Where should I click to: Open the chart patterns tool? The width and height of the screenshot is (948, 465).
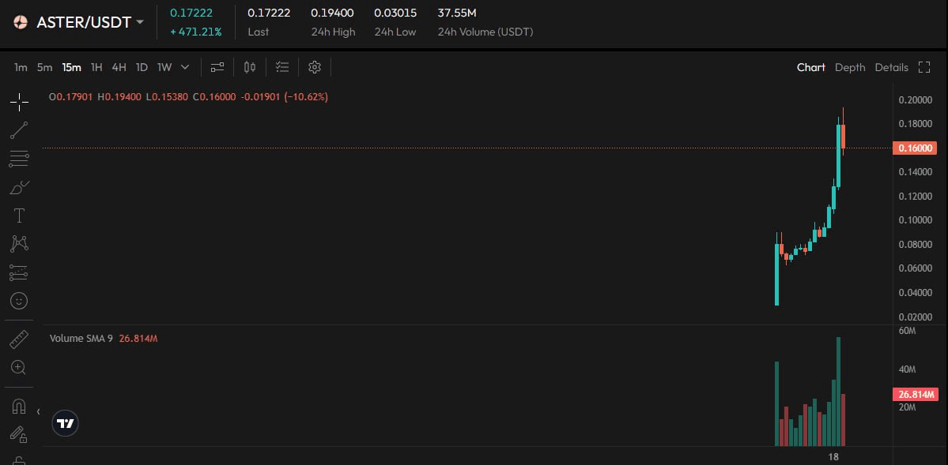(x=19, y=244)
